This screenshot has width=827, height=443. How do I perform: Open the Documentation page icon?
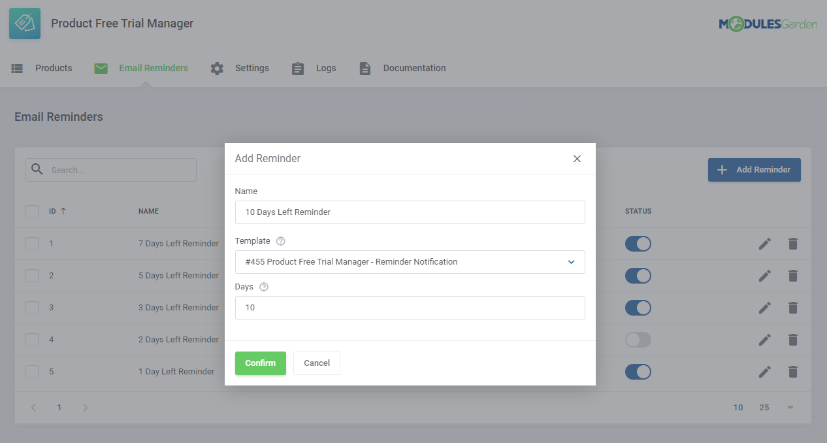pyautogui.click(x=365, y=68)
